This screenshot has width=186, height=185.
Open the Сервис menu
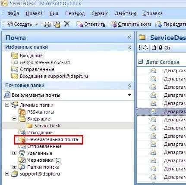[x=100, y=13]
